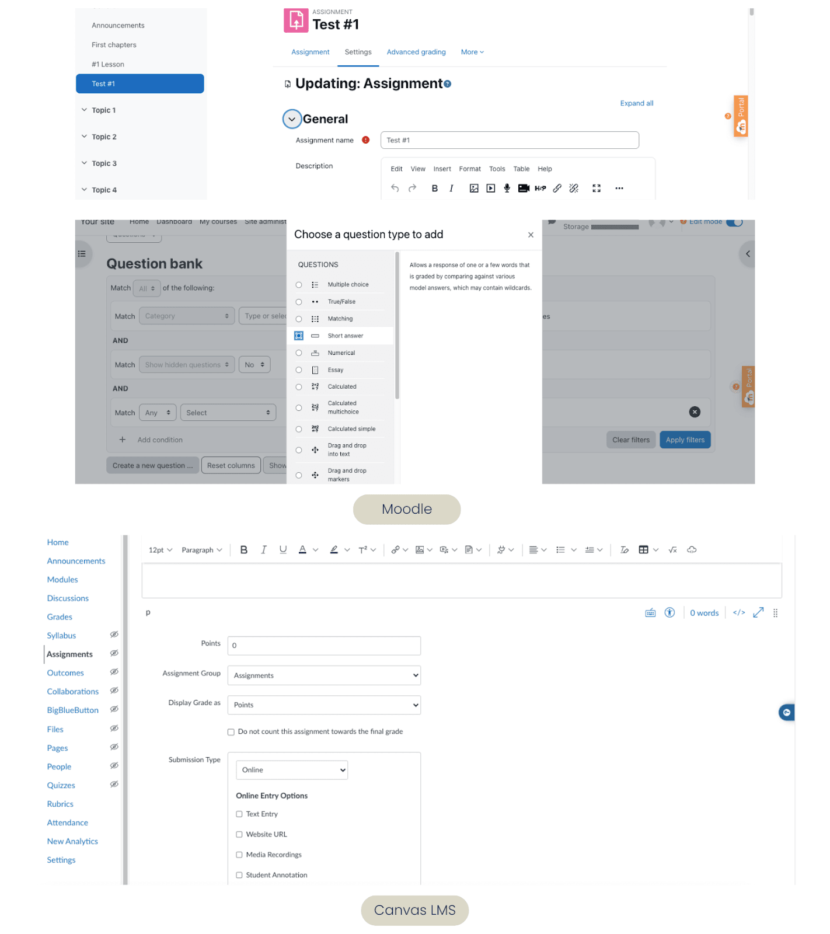Insert a math equation in Canvas editor
Image resolution: width=830 pixels, height=934 pixels.
(x=673, y=550)
